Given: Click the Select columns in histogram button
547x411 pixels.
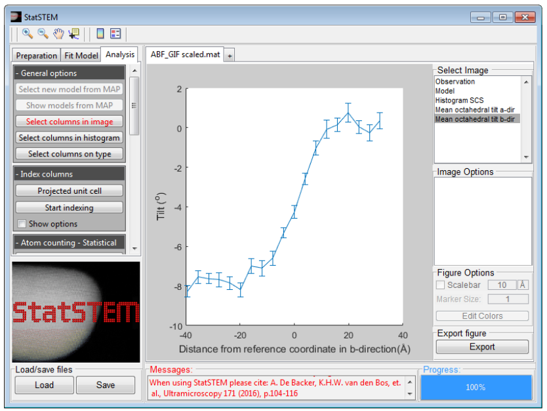Looking at the screenshot, I should pos(70,138).
